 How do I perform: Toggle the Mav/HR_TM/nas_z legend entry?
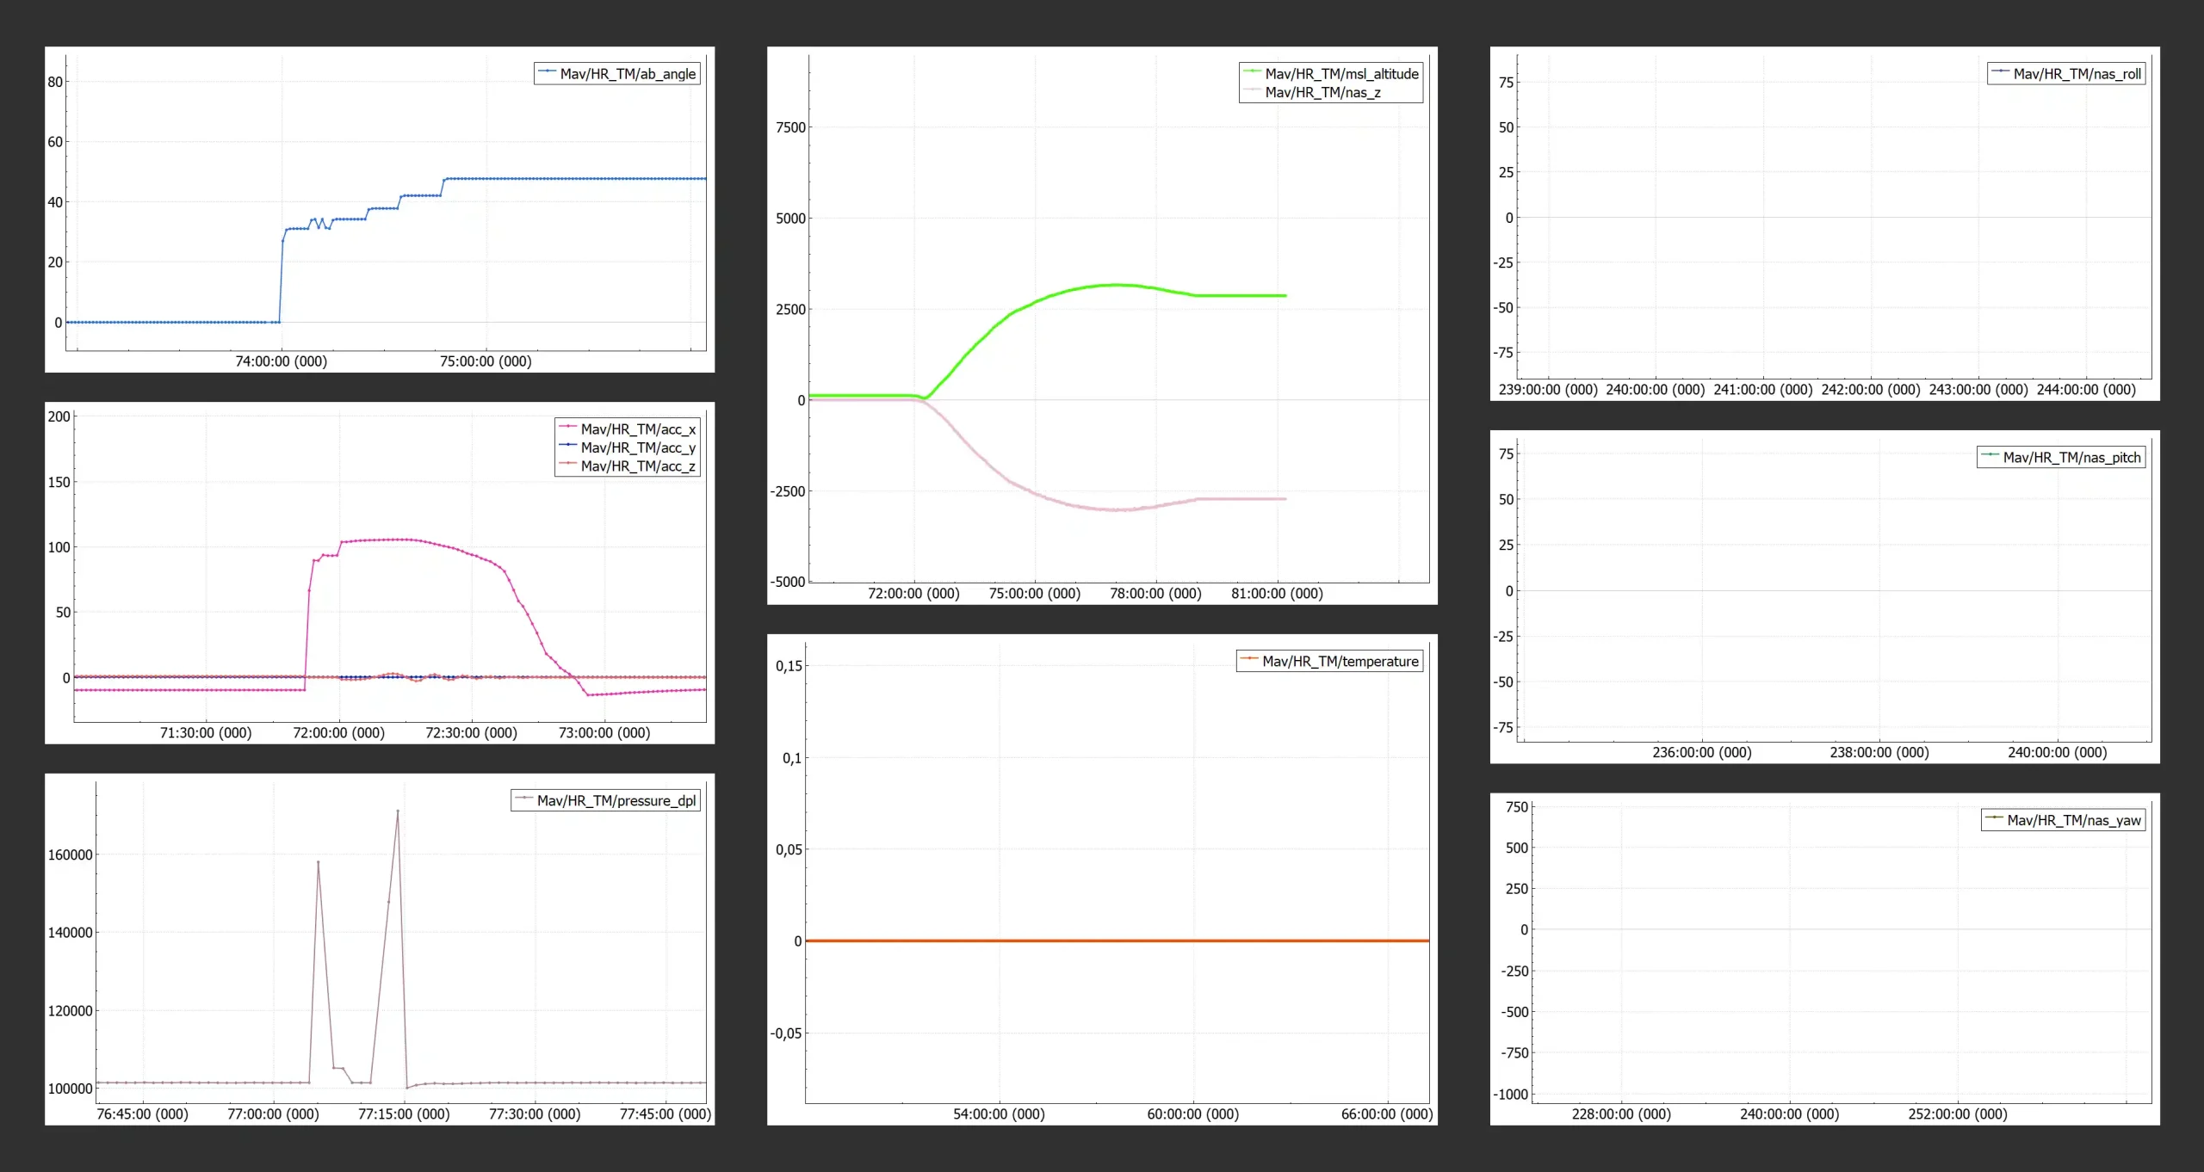point(1322,93)
